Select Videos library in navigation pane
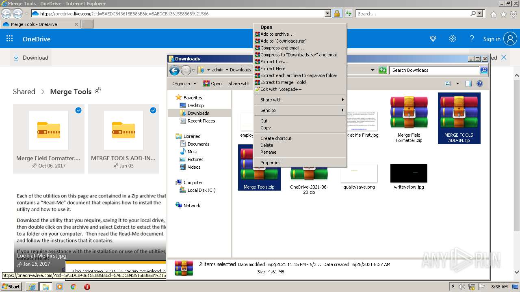Viewport: 520px width, 292px height. 194,167
